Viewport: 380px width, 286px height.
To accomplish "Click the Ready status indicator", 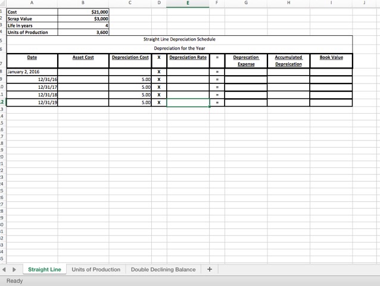I will pyautogui.click(x=14, y=281).
